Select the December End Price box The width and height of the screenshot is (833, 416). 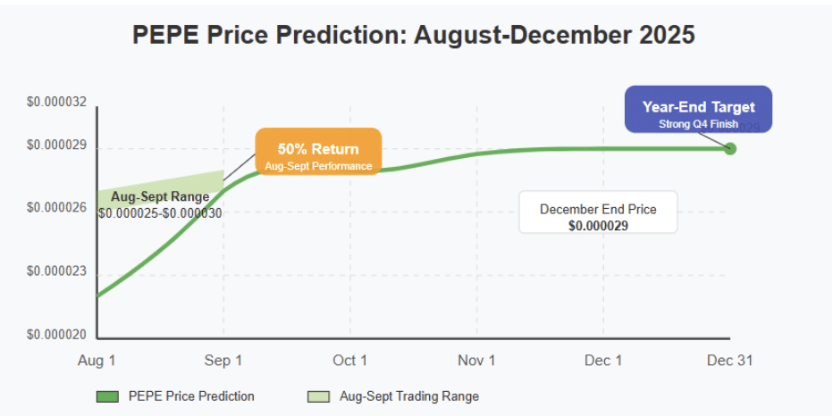(x=598, y=212)
